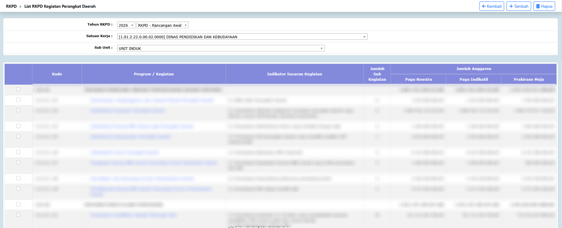Click the Tahun RKPD label
Screen dimensions: 562x228
[x=100, y=24]
